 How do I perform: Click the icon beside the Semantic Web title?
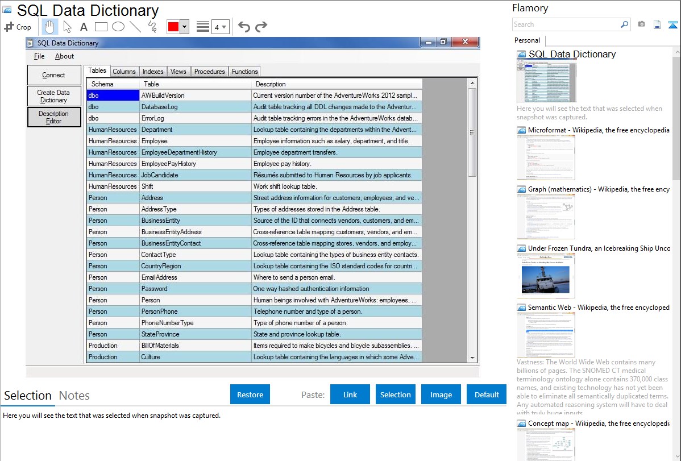[521, 308]
